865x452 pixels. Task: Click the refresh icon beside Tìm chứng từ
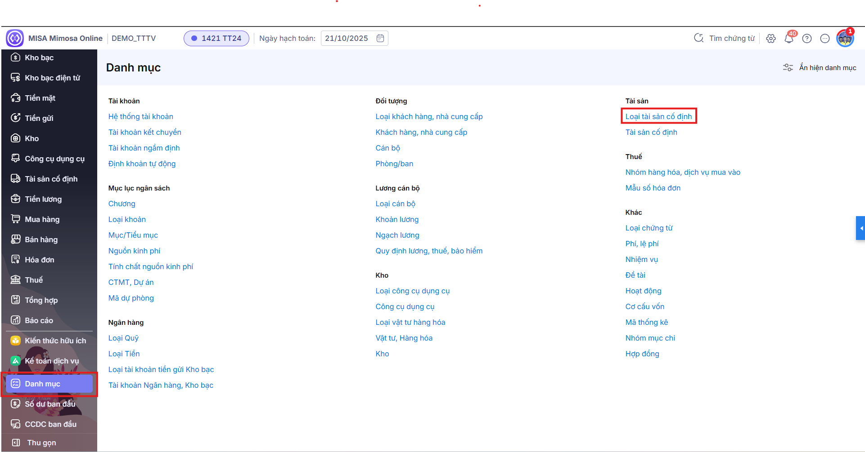click(698, 38)
